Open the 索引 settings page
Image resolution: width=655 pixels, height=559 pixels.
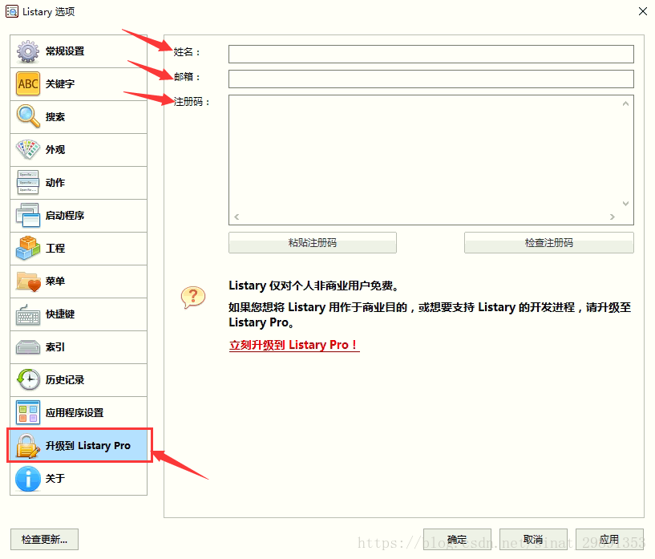(79, 347)
